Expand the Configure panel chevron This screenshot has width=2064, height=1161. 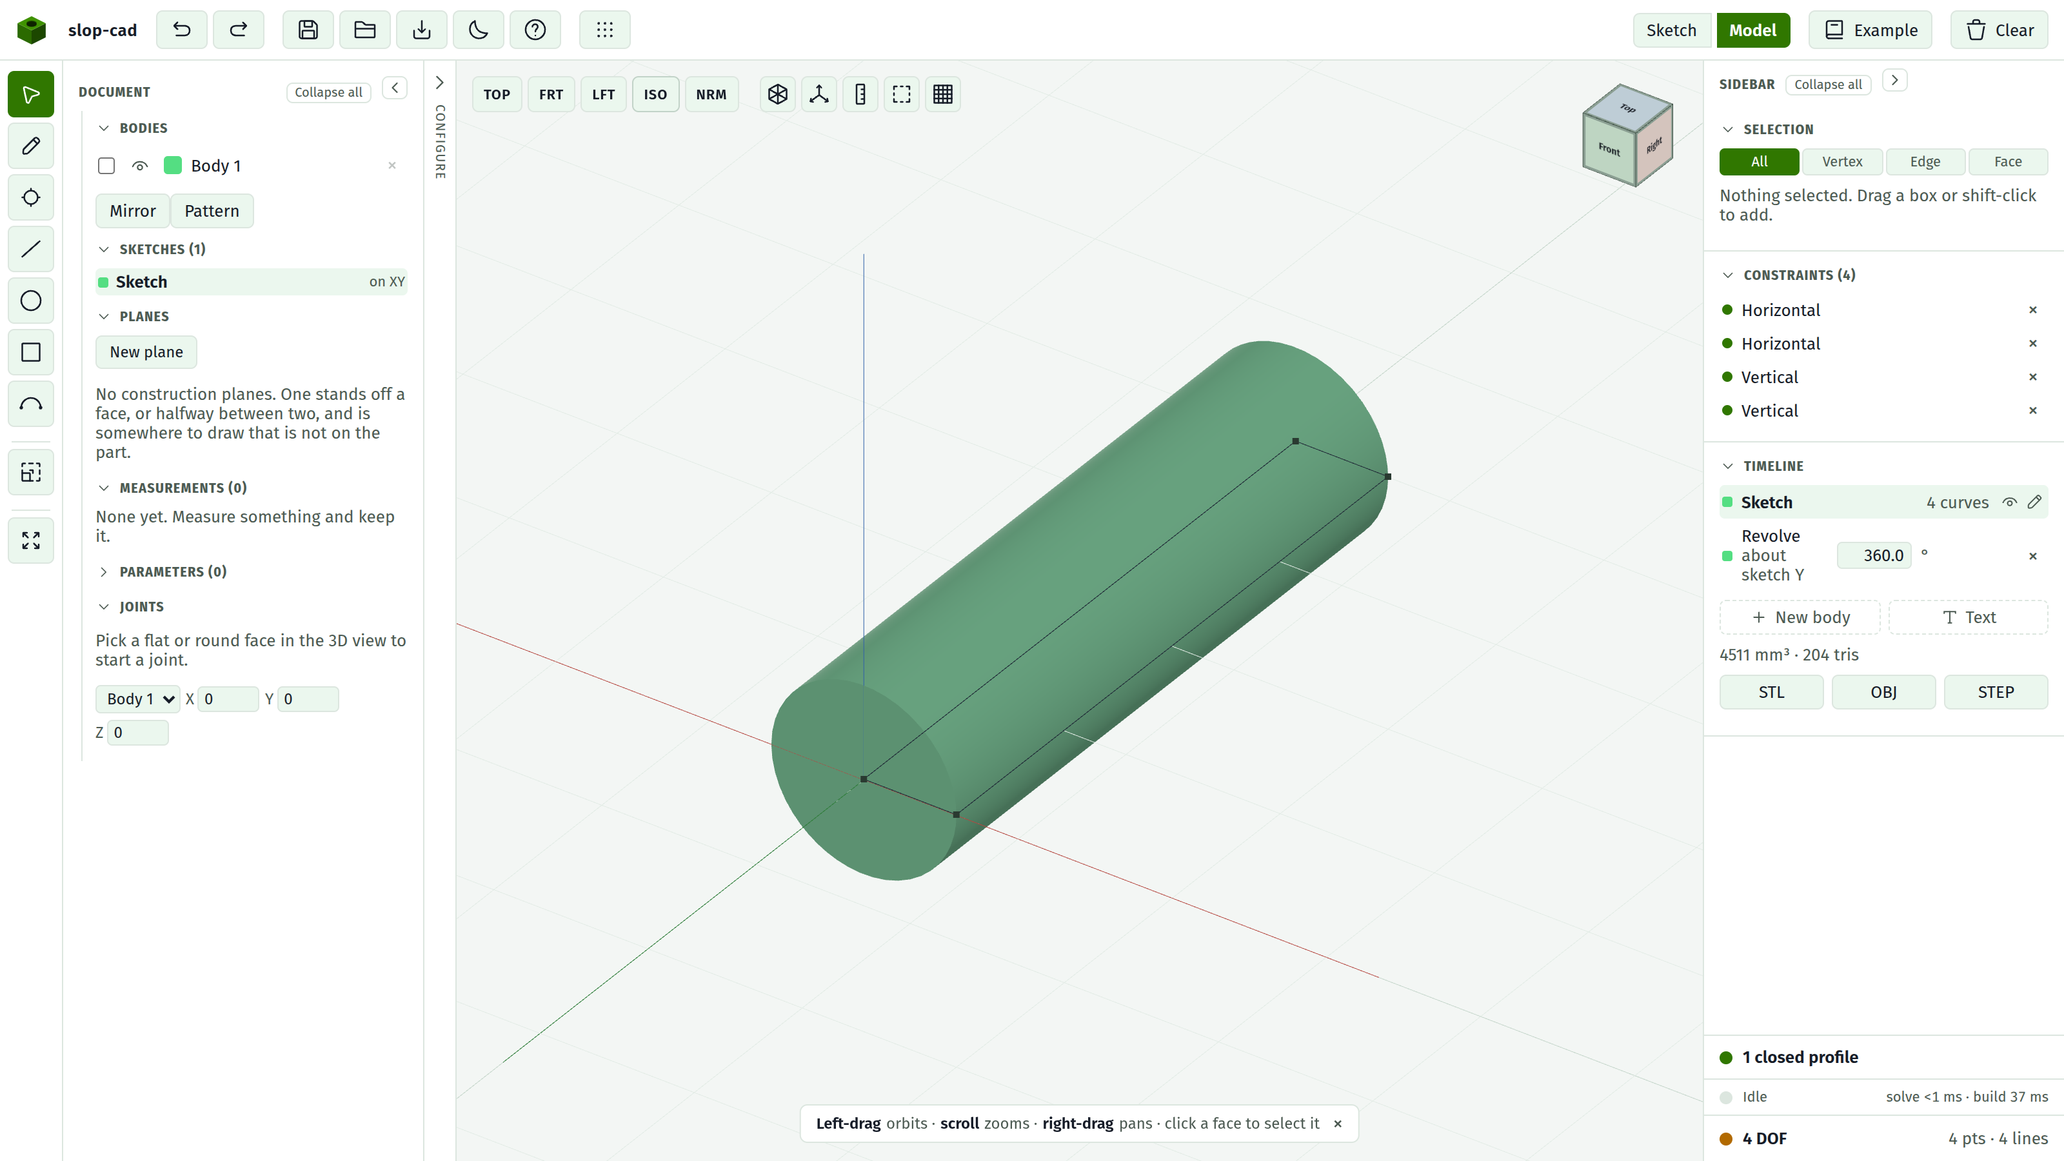(x=440, y=83)
